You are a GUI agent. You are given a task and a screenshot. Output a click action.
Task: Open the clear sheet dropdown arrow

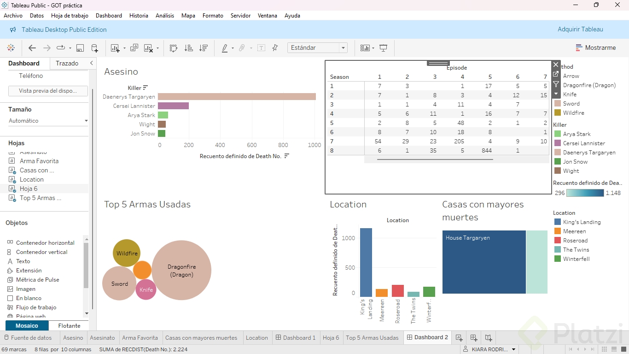point(157,48)
